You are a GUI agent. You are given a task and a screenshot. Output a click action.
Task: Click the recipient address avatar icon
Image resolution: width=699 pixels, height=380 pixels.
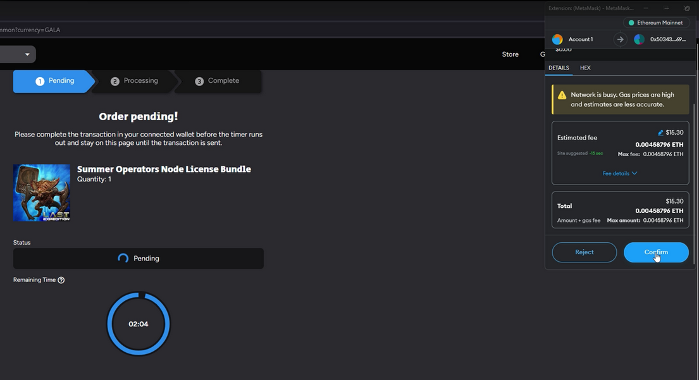[x=639, y=39]
